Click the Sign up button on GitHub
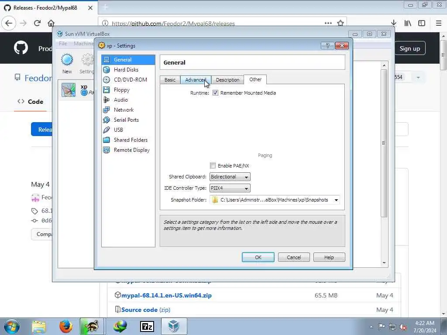 409,48
